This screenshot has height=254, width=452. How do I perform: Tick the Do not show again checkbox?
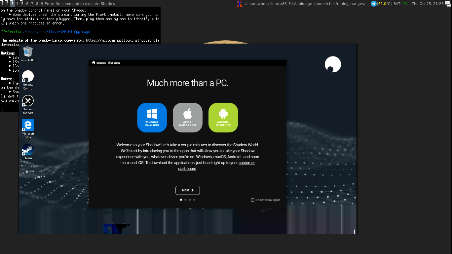pyautogui.click(x=252, y=200)
